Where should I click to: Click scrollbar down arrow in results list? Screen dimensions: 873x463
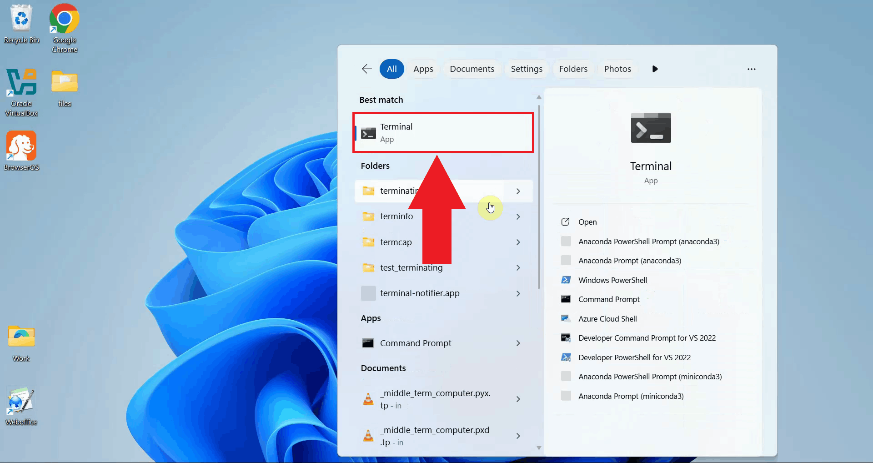coord(539,448)
